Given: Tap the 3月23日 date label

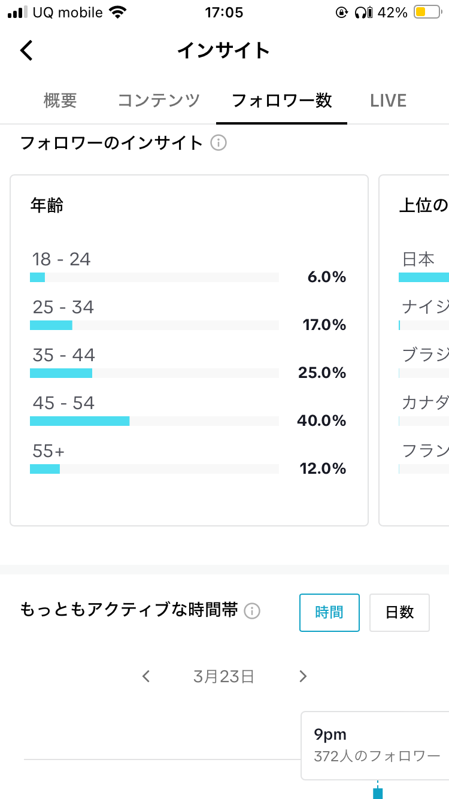Looking at the screenshot, I should coord(224,677).
